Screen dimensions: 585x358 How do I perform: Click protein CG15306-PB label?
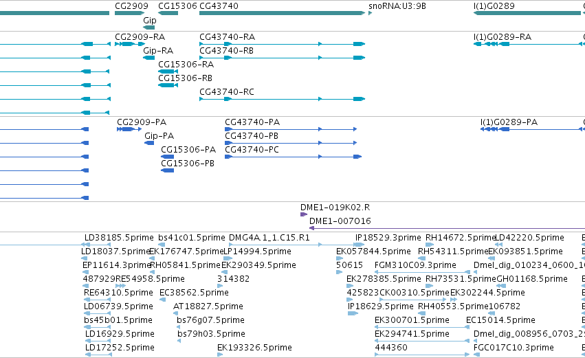[188, 164]
